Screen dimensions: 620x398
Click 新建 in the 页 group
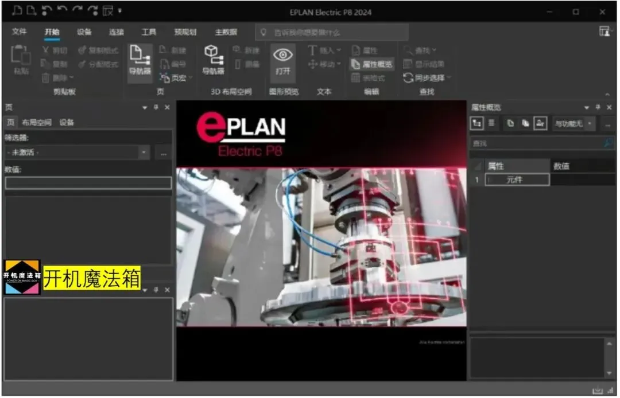tap(173, 50)
